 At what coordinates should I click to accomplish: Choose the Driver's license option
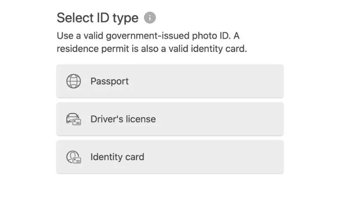pos(170,119)
